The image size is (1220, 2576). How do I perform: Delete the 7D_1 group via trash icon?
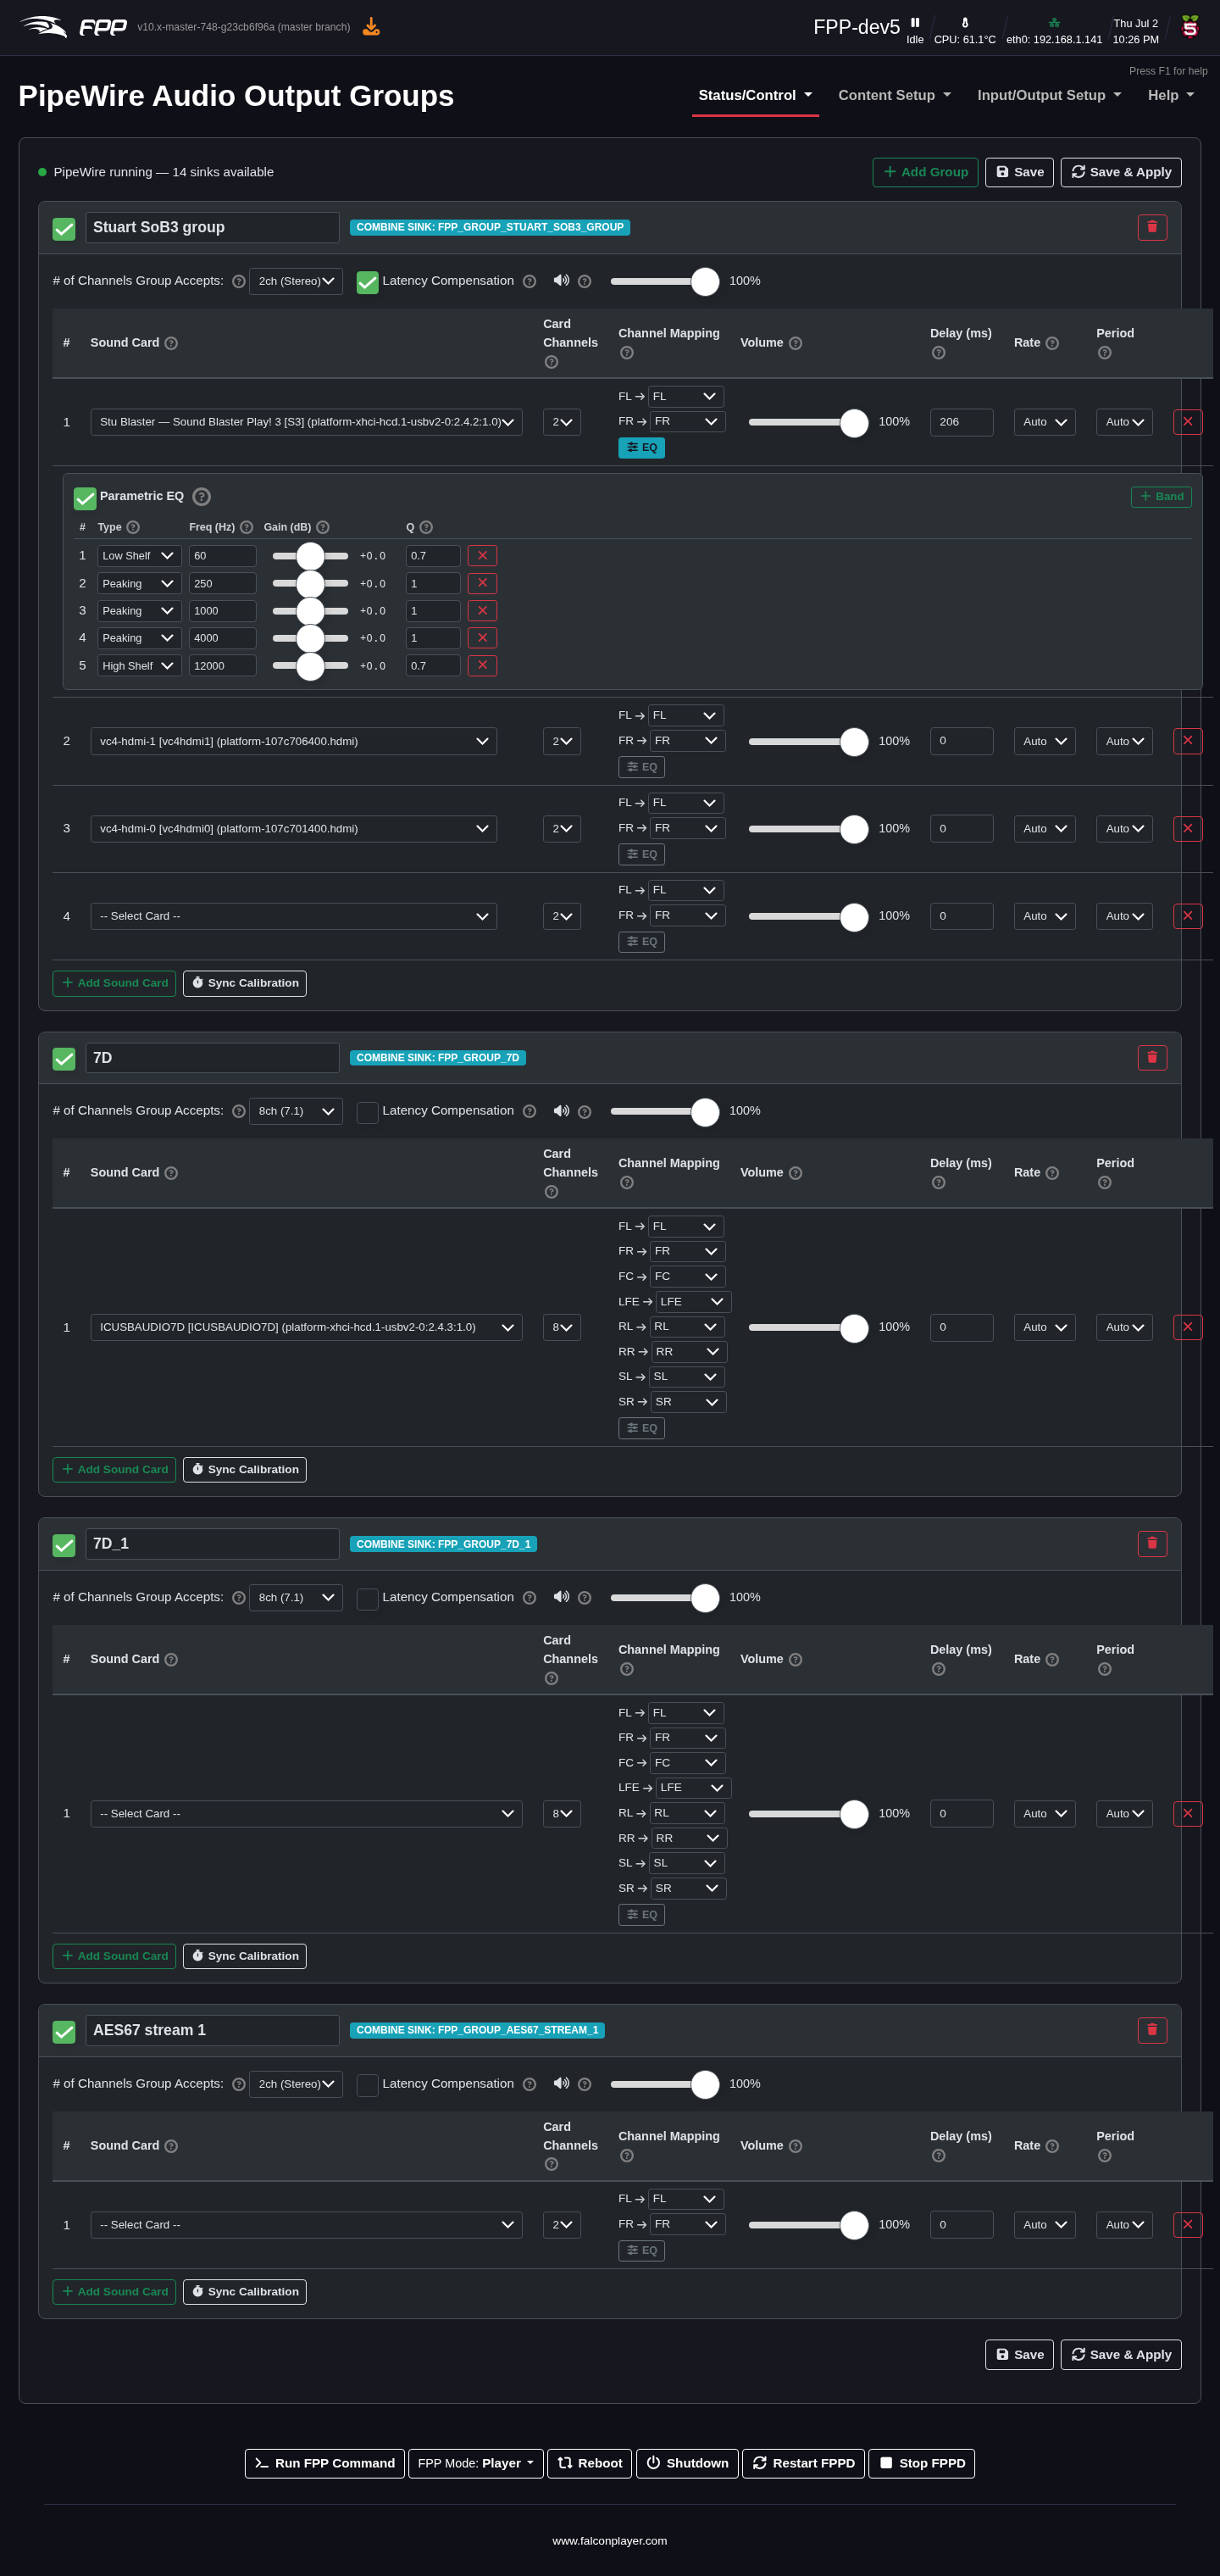(x=1151, y=1543)
